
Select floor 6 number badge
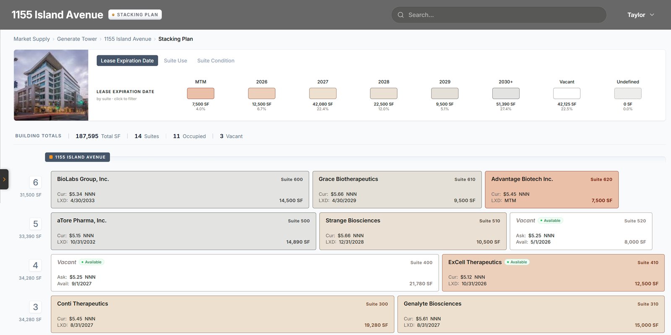pyautogui.click(x=36, y=182)
